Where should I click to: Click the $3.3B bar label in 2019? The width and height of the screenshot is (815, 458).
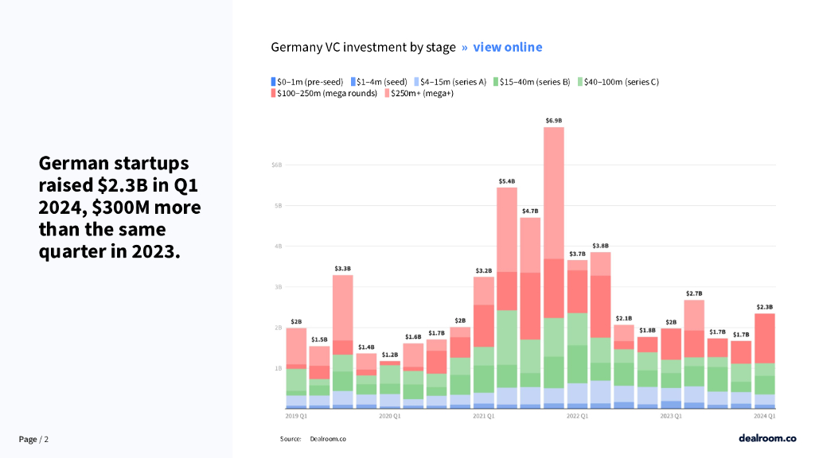pyautogui.click(x=342, y=269)
